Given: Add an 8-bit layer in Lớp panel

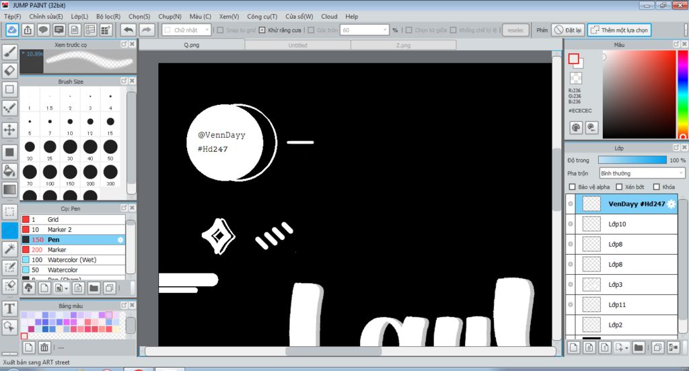Looking at the screenshot, I should pyautogui.click(x=589, y=347).
